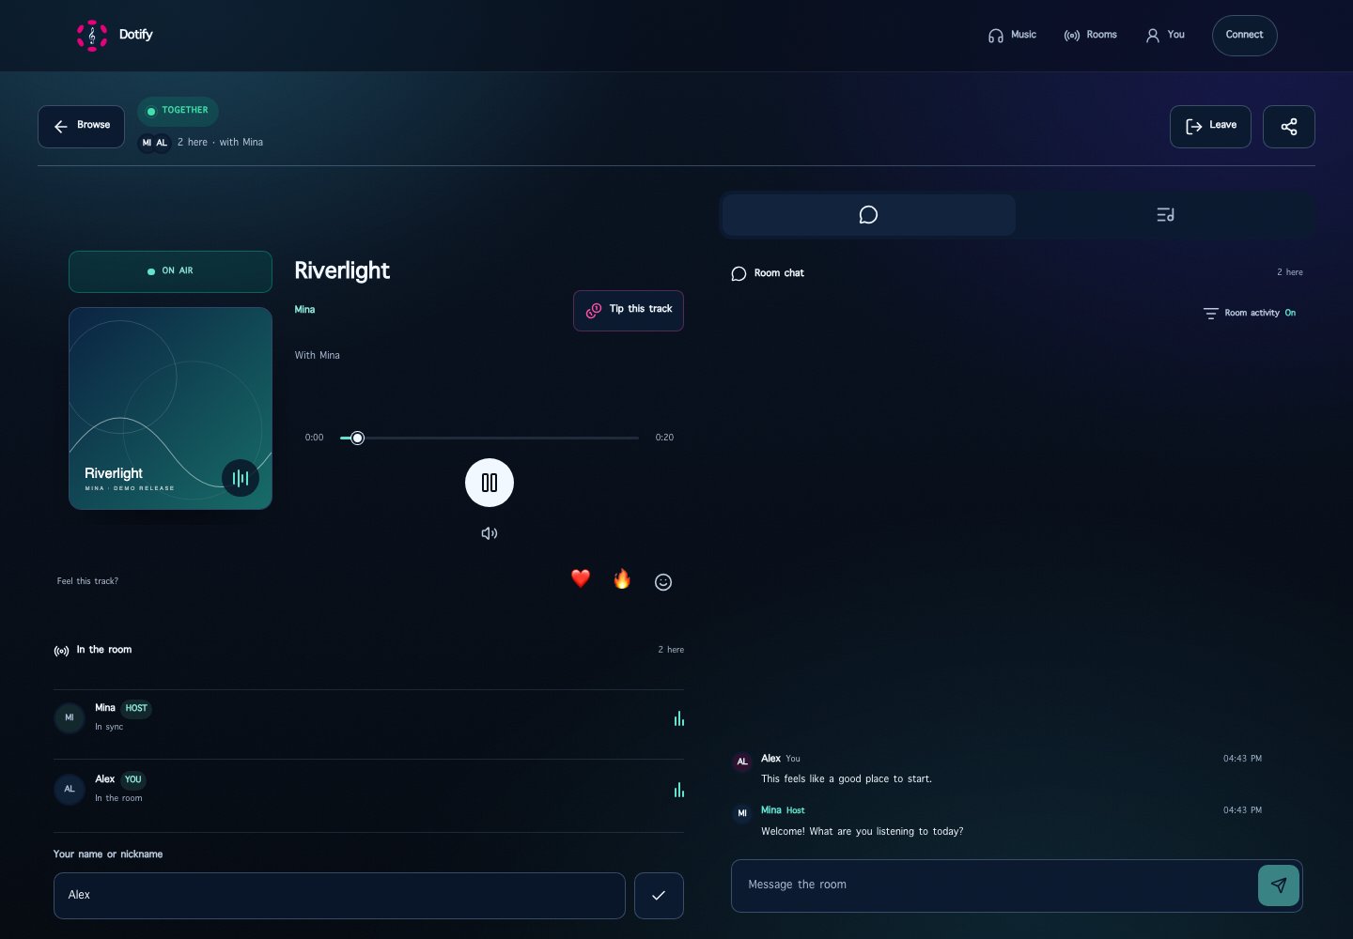
Task: Click the Dotify logo icon
Action: coord(92,36)
